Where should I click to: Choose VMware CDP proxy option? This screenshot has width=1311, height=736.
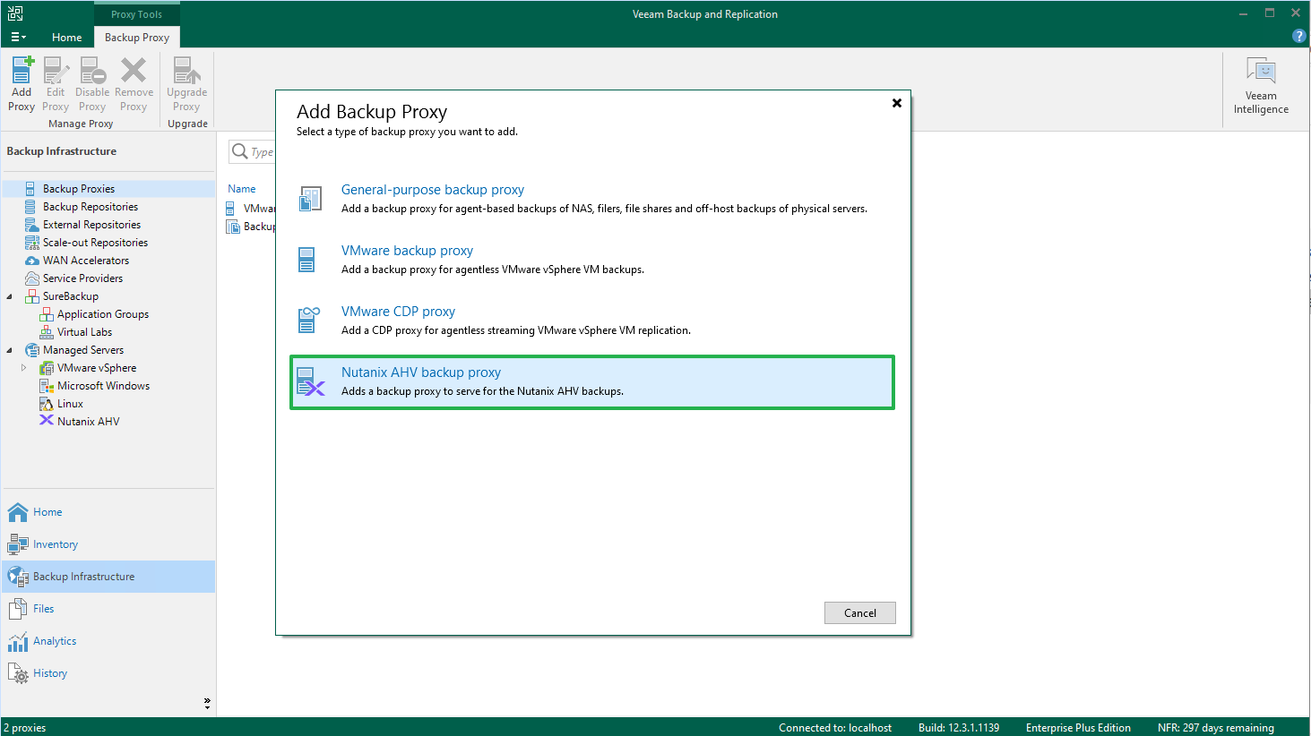click(x=592, y=321)
